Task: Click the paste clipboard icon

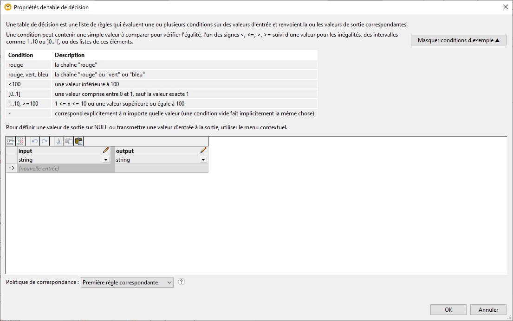Action: [78, 141]
